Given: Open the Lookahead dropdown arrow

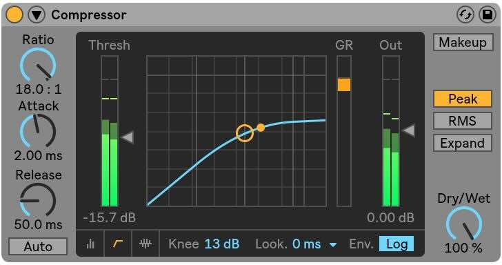Looking at the screenshot, I should (333, 245).
